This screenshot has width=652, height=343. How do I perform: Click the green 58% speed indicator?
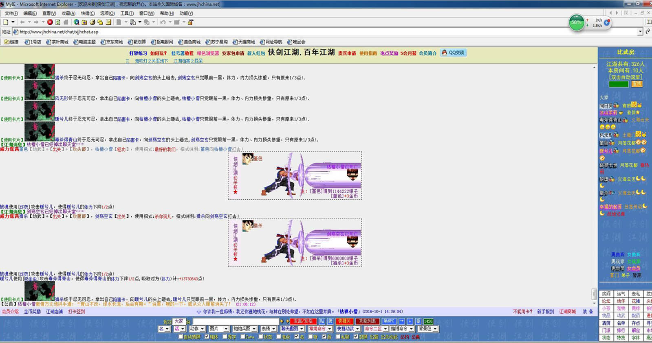click(x=576, y=22)
